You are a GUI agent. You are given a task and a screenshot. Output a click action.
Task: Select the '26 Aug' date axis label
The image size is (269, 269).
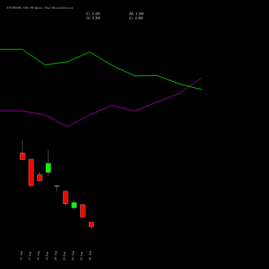click(90, 256)
